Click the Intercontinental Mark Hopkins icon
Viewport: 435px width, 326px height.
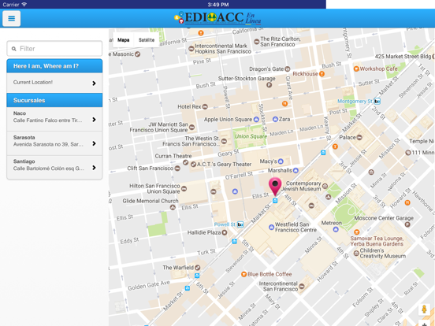pyautogui.click(x=191, y=49)
